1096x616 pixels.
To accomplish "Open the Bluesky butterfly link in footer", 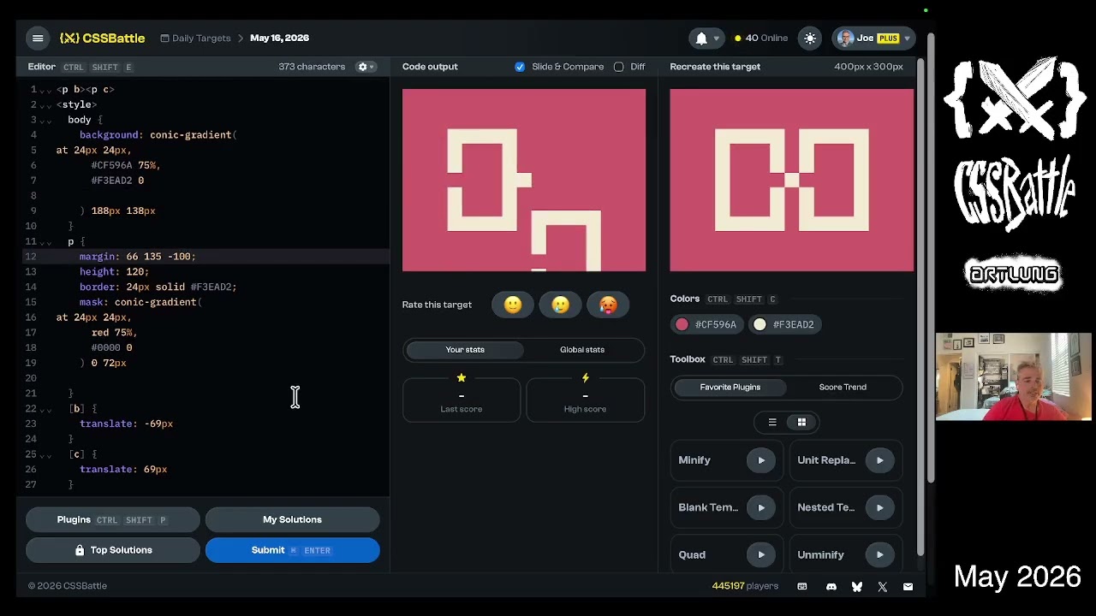I will pos(856,586).
